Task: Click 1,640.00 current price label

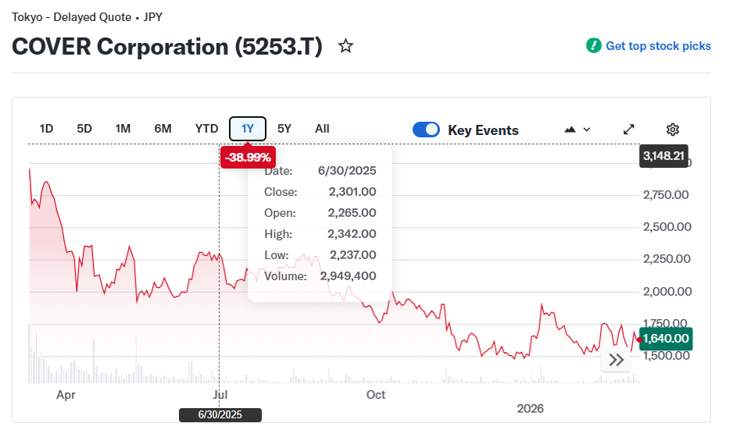Action: (666, 339)
